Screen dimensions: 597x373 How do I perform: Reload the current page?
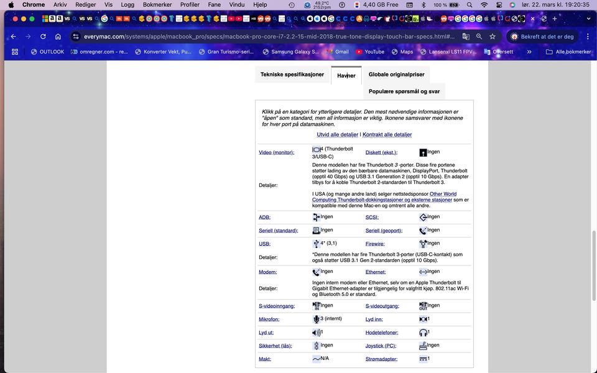pos(43,37)
